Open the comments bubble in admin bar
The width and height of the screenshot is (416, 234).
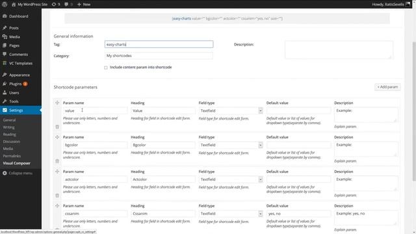click(68, 5)
